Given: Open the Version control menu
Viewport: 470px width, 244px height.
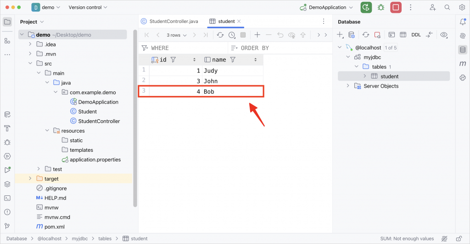Looking at the screenshot, I should (88, 7).
